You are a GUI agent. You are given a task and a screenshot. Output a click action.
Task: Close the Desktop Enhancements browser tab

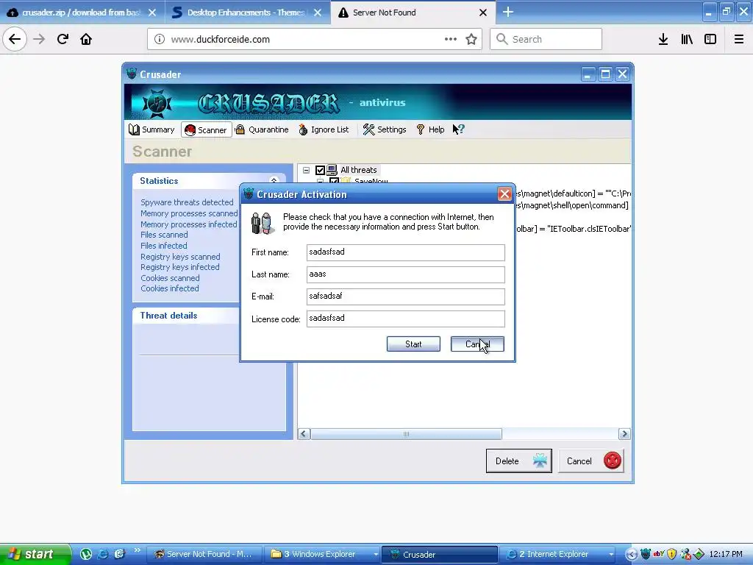point(318,13)
